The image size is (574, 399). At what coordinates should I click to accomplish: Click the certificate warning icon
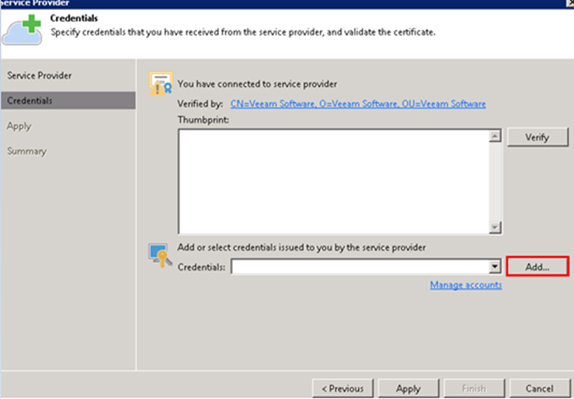pos(161,83)
